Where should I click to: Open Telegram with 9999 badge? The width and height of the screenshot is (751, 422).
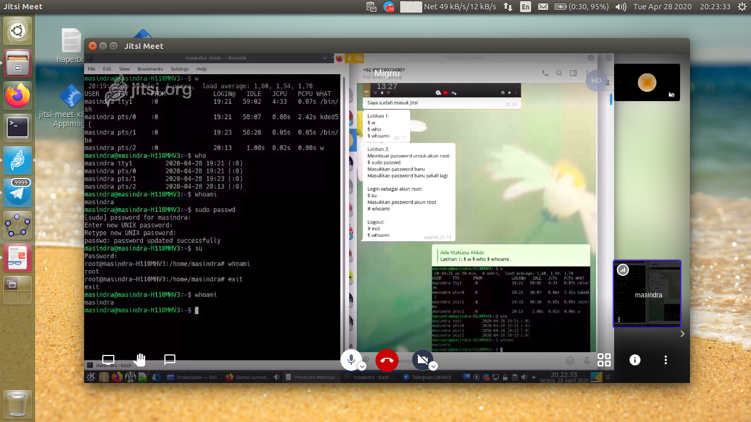pyautogui.click(x=18, y=193)
